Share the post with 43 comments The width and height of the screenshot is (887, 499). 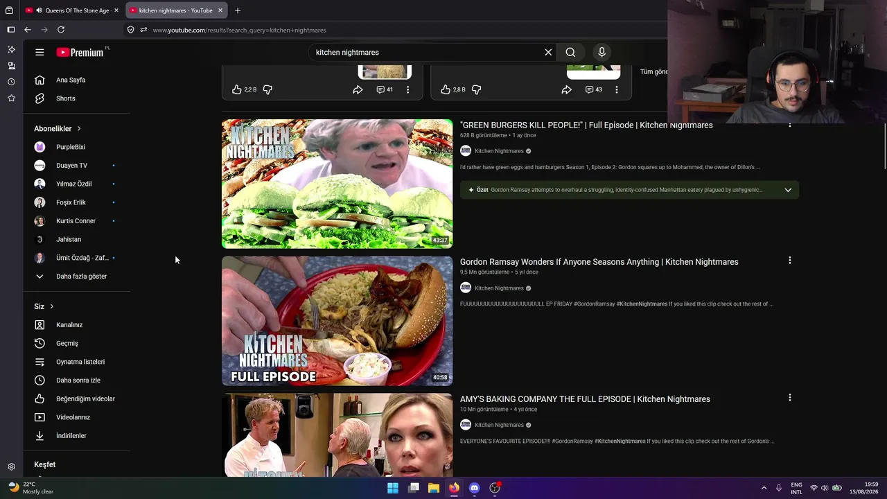[x=566, y=89]
